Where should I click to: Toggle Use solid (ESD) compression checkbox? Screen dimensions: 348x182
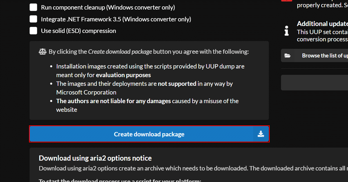33,31
